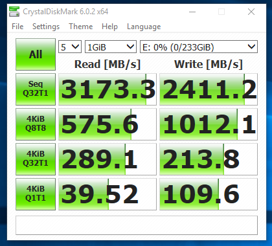Open the test count dropdown showing 5

[x=70, y=47]
